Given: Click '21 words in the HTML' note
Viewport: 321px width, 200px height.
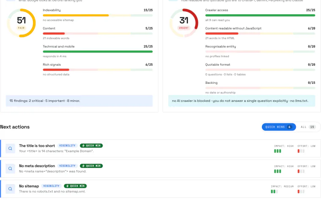Looking at the screenshot, I should pos(220,38).
